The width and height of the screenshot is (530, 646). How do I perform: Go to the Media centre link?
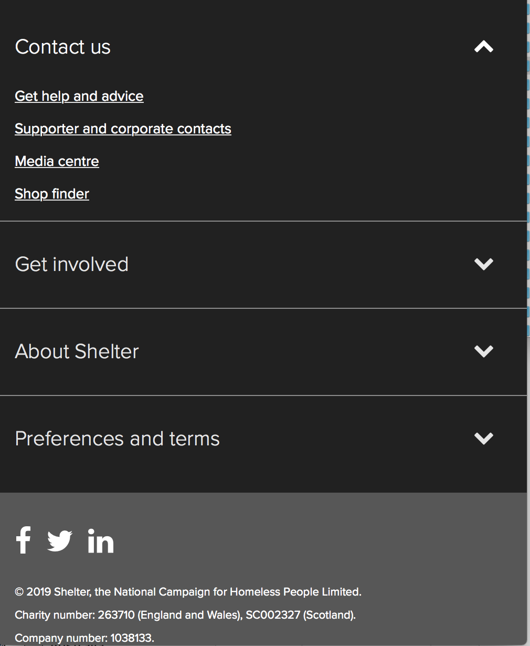tap(57, 161)
